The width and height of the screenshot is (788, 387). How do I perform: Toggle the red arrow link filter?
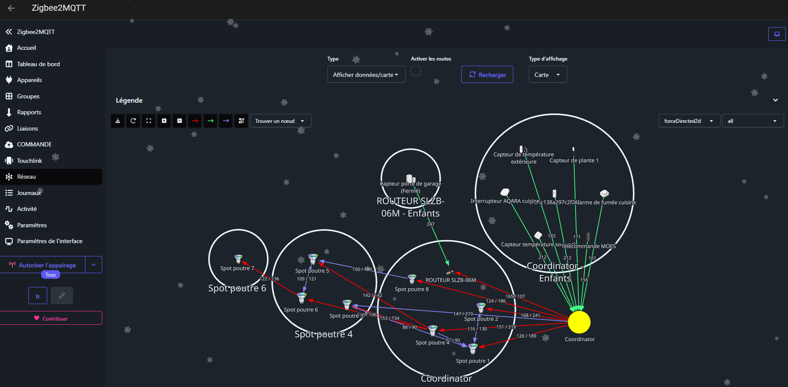point(195,121)
